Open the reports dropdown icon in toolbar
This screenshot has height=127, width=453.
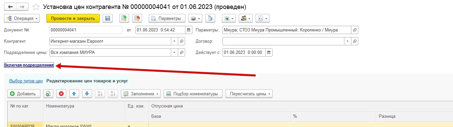point(263,19)
